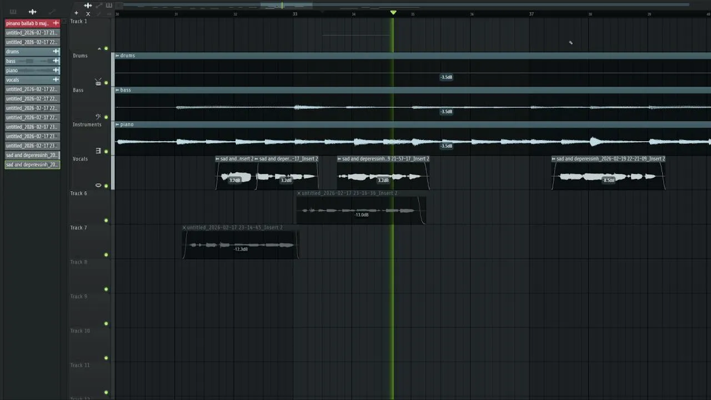Select the piano keys icon on Instruments track

tap(98, 151)
